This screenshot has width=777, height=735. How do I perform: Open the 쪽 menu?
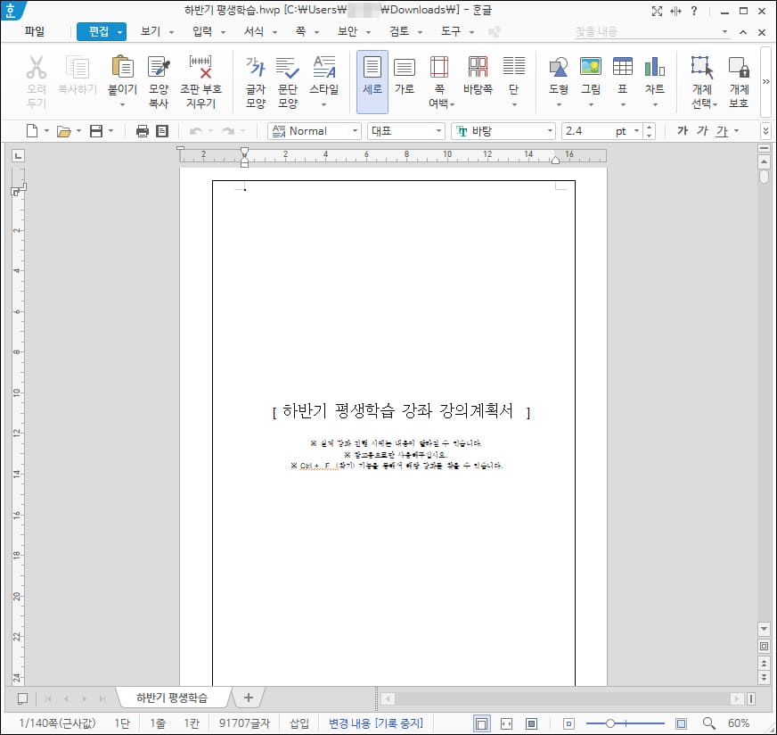(301, 31)
